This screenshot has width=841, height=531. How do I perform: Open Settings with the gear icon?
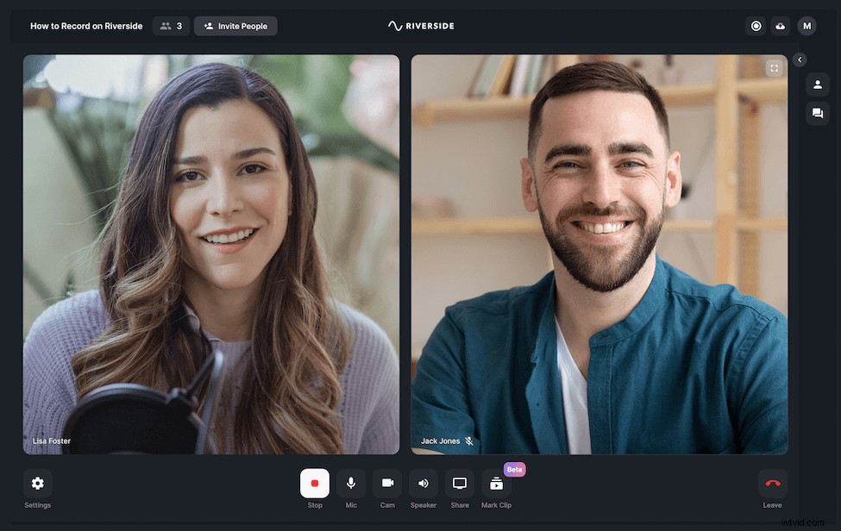[37, 484]
